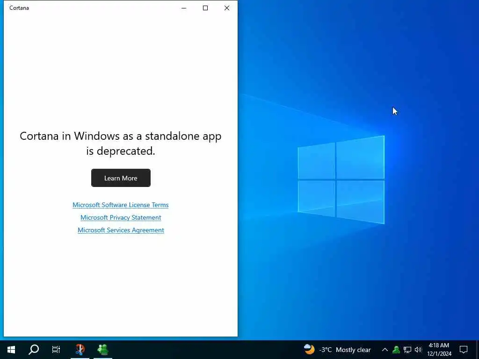Open the weather widget showing -3°C
Screen dimensions: 479x359
pos(337,350)
